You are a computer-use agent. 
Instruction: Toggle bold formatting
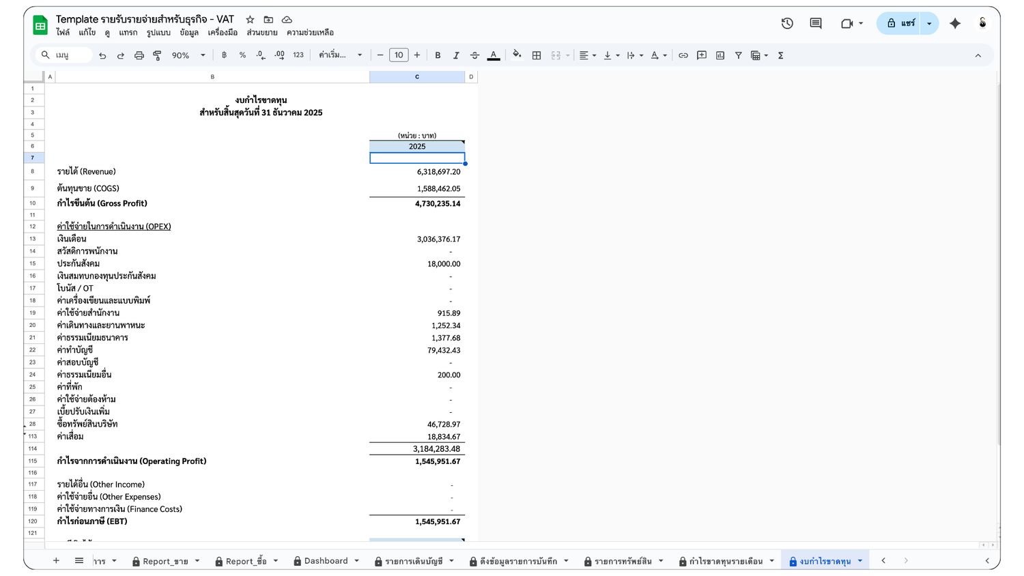pyautogui.click(x=438, y=55)
